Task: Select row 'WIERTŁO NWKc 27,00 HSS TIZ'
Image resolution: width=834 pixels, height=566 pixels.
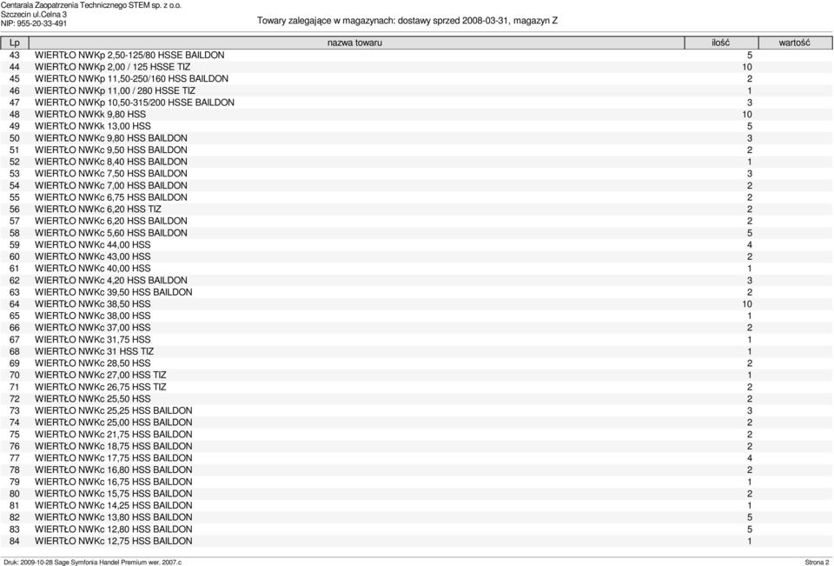Action: click(x=417, y=376)
